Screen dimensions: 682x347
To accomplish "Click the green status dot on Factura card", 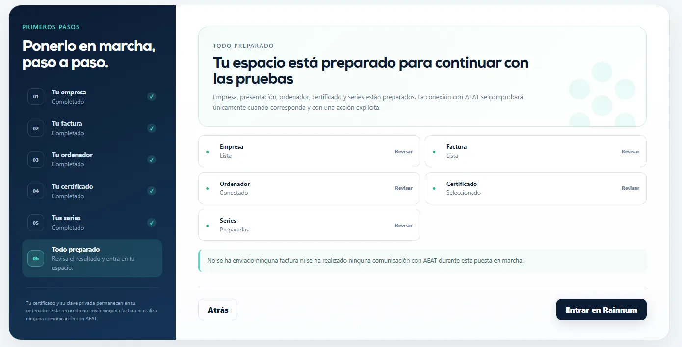I will pyautogui.click(x=434, y=152).
